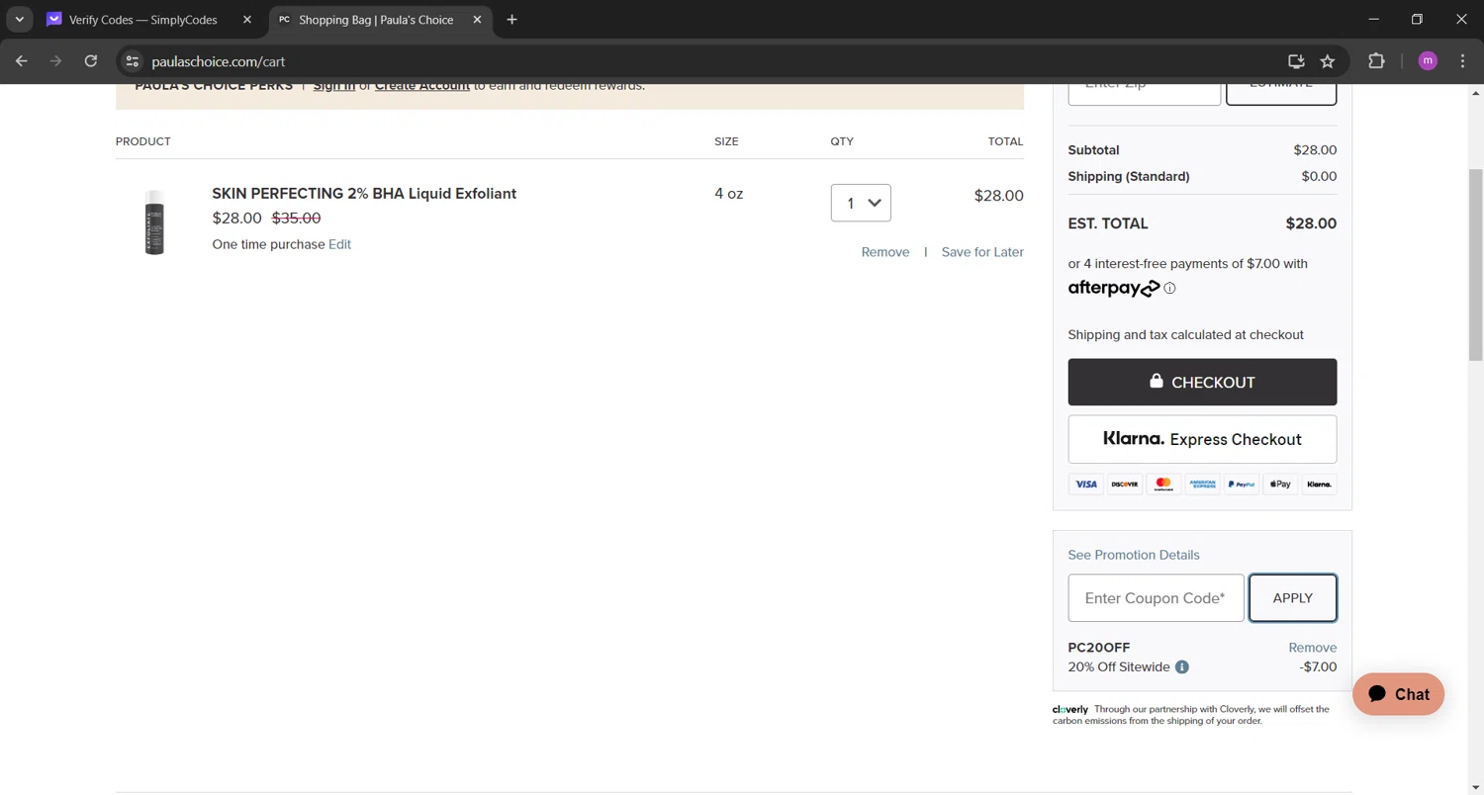Click the BHA Liquid Exfoliant product thumbnail
Screen dimensions: 1484x795
click(154, 222)
